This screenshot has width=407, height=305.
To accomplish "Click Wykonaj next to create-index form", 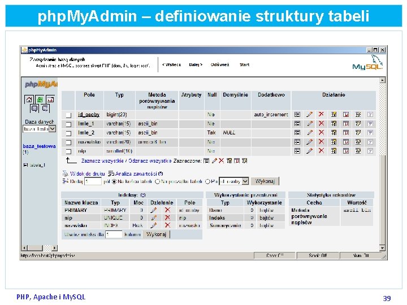I will click(x=156, y=234).
